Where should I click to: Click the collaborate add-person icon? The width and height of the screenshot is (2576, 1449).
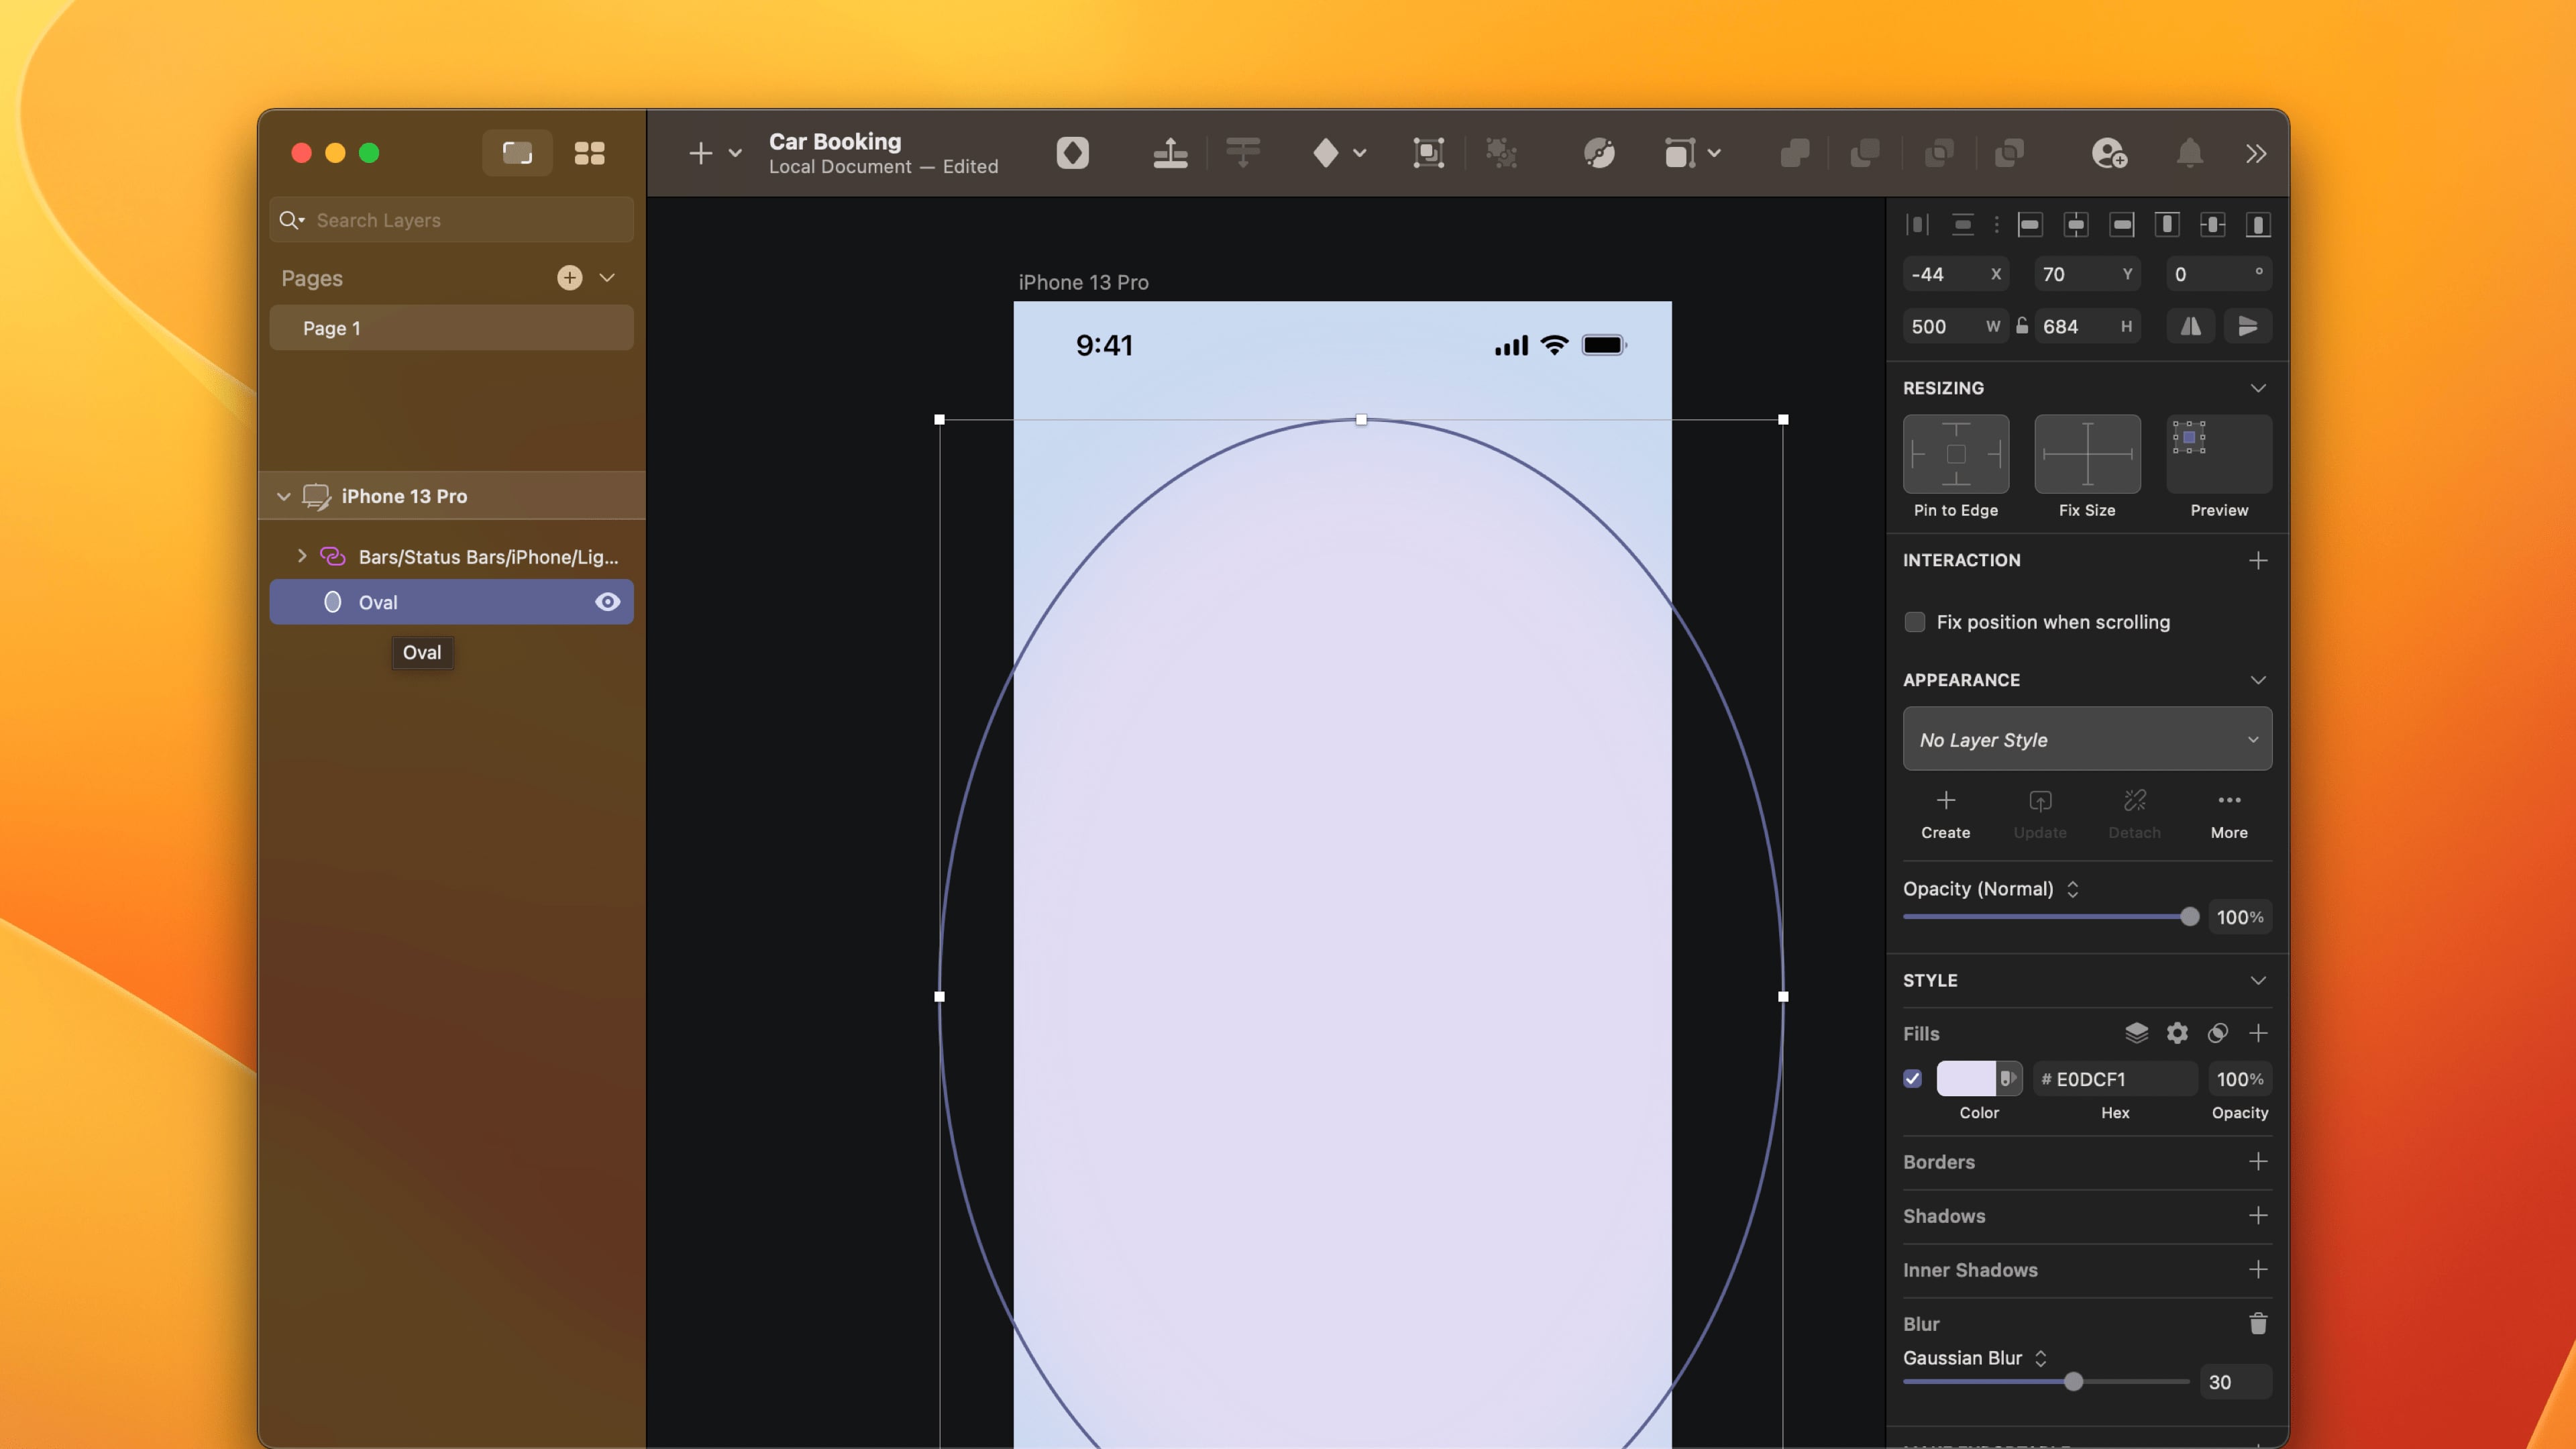2108,153
